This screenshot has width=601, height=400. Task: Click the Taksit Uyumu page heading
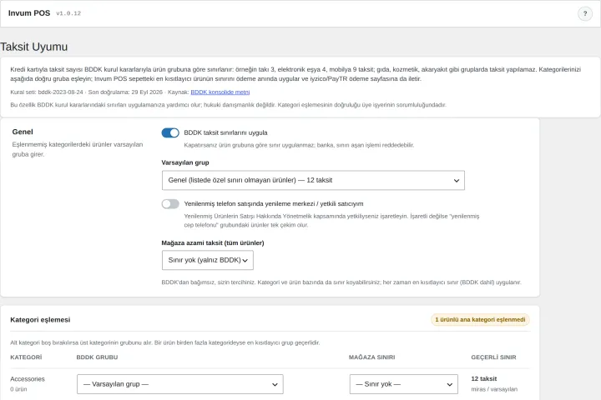[x=33, y=47]
